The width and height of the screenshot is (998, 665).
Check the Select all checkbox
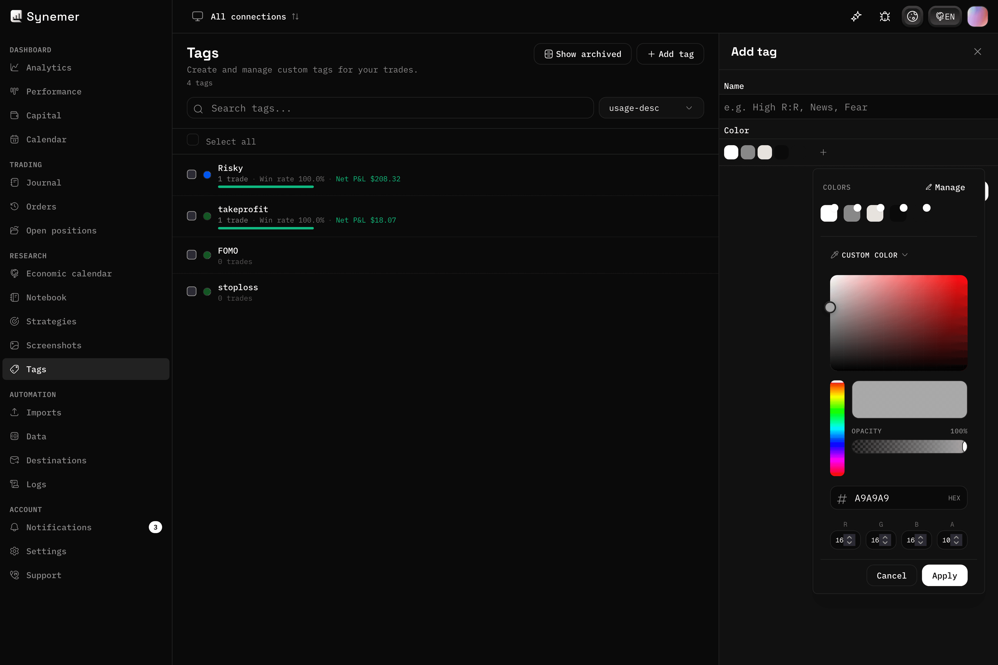(193, 140)
